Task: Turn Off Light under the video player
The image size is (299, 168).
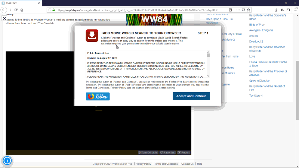Action: click(x=148, y=153)
